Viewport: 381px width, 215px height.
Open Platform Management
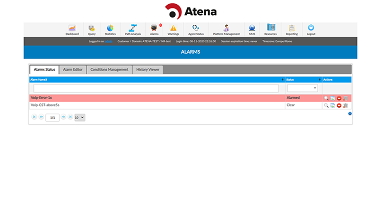pos(226,28)
